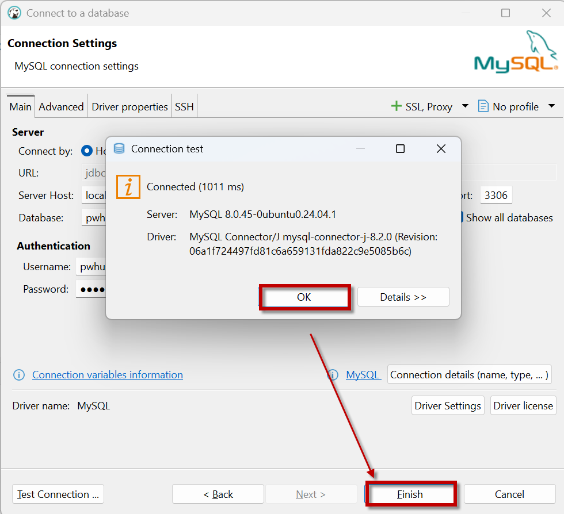Open the No profile dropdown arrow
The image size is (564, 514).
point(551,106)
